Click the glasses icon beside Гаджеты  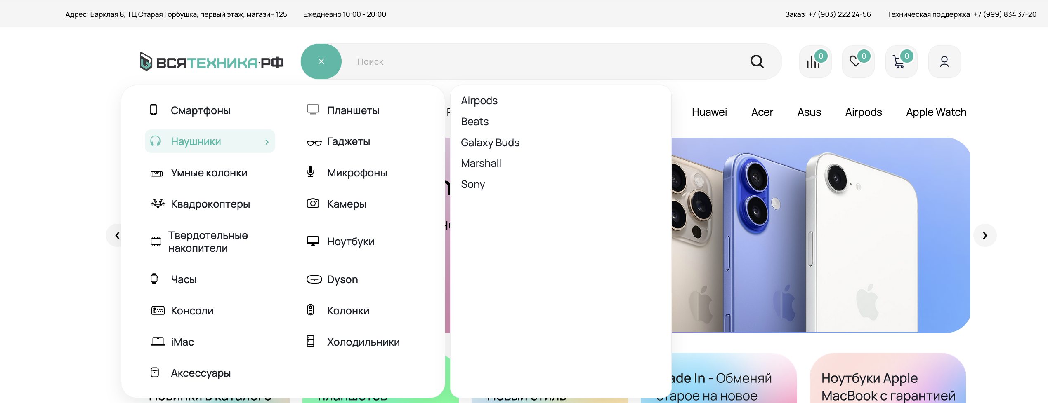(314, 143)
